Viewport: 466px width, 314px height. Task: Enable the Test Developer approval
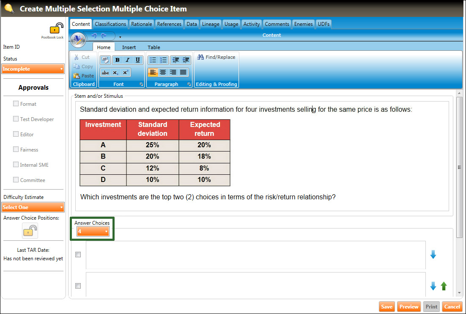click(16, 119)
